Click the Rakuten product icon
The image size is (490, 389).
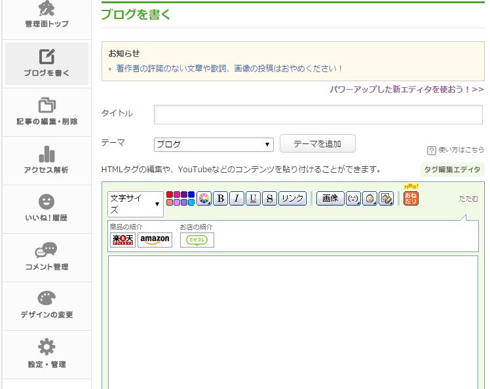(123, 240)
